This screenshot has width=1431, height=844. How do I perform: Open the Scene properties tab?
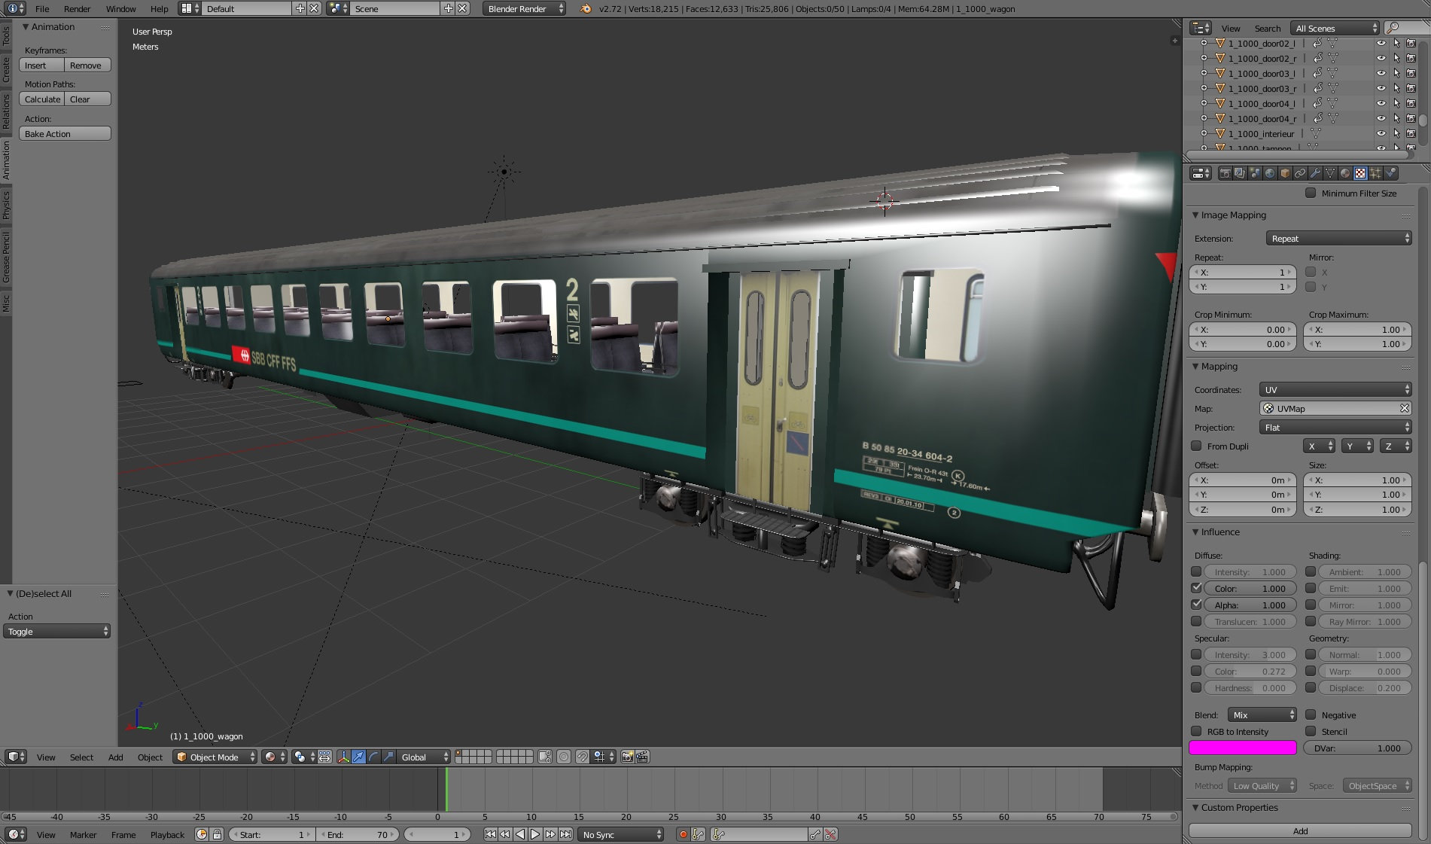[1255, 173]
